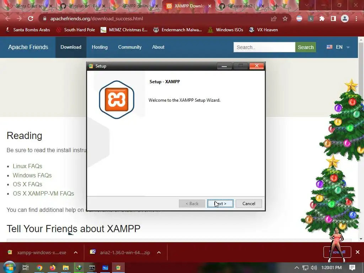This screenshot has height=273, width=364.
Task: Expand options for xampp-windows exe download
Action: 76,252
